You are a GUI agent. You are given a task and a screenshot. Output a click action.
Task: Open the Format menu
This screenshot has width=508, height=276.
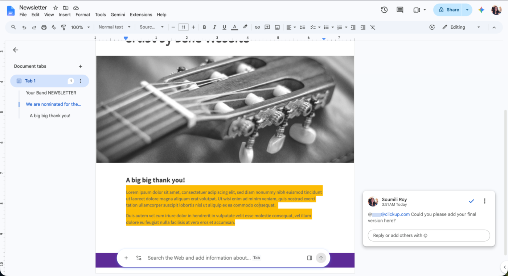click(83, 15)
